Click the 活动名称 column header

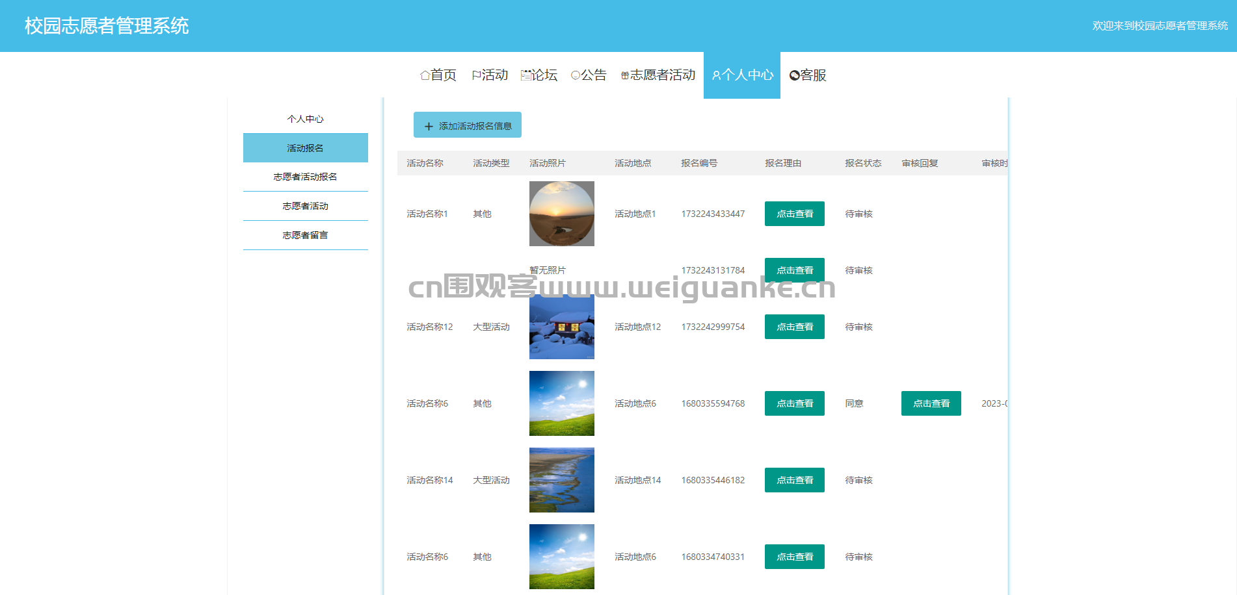tap(425, 163)
